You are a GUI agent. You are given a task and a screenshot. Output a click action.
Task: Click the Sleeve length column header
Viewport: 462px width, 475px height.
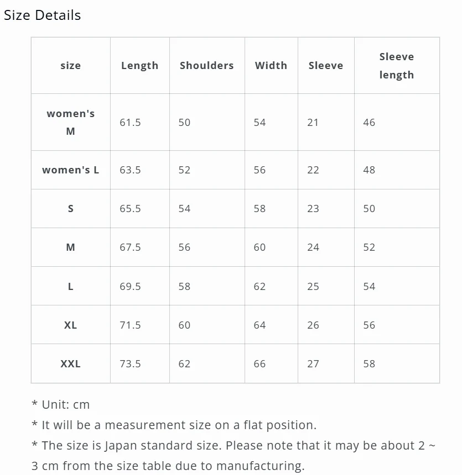[x=396, y=66]
